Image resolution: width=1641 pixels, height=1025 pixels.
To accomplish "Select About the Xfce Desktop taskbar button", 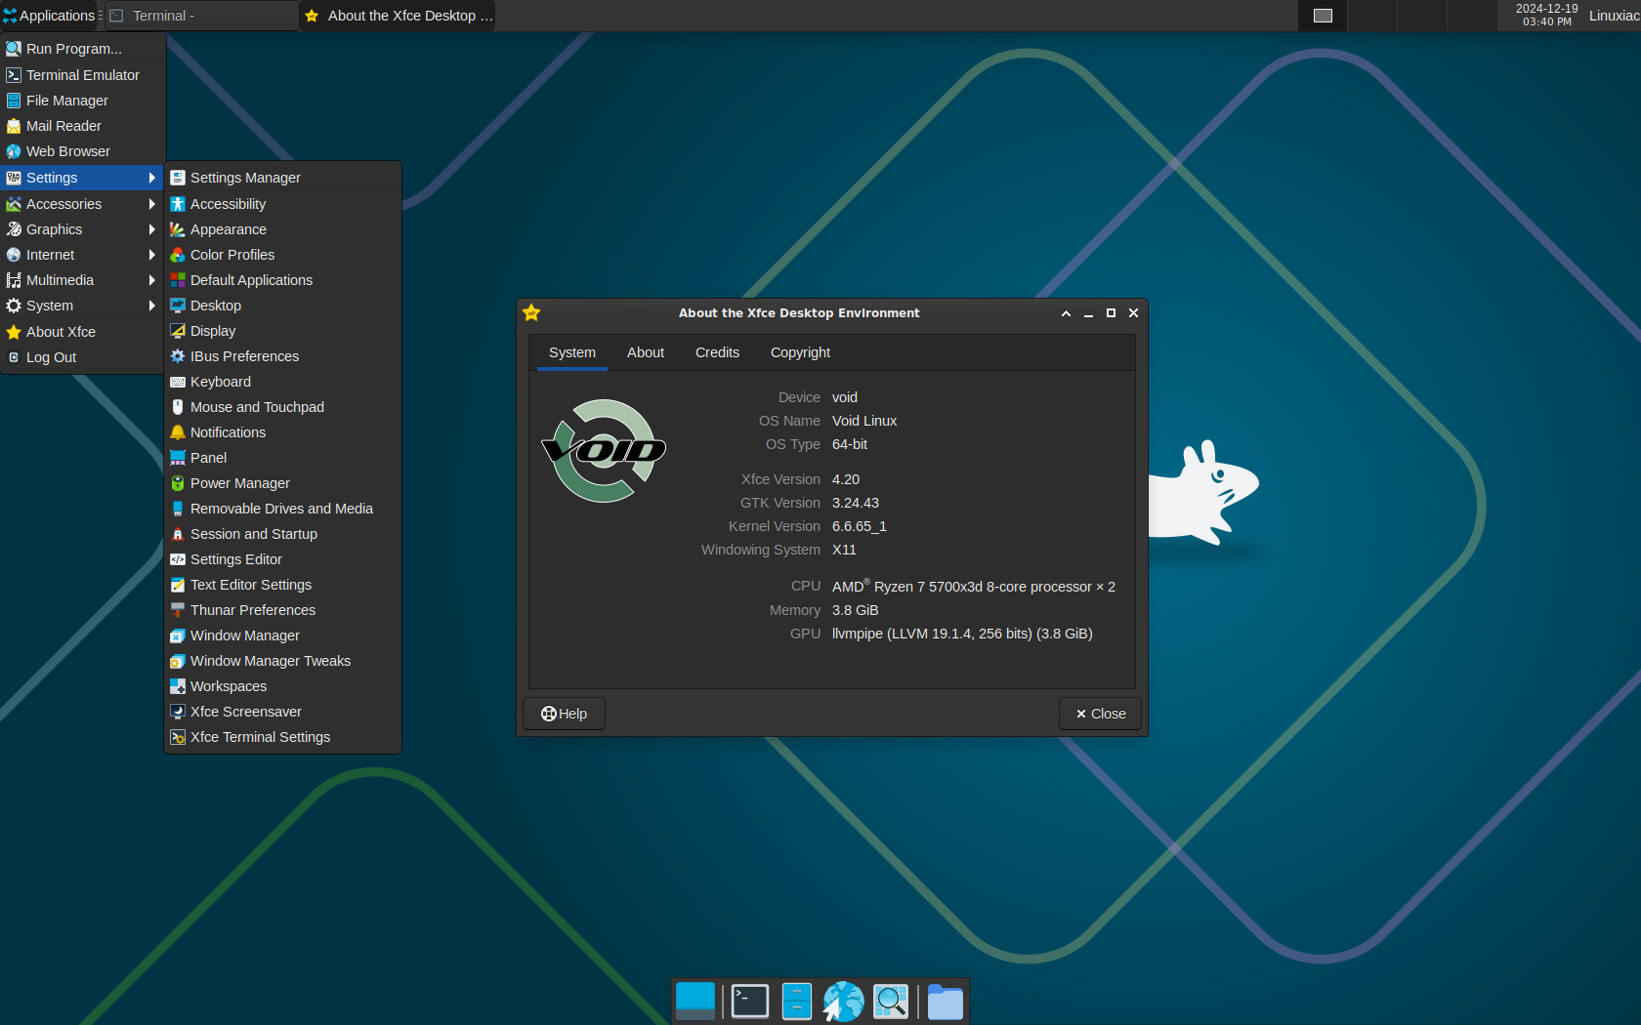I will click(x=398, y=16).
